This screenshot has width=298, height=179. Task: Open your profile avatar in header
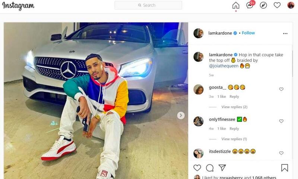(291, 5)
